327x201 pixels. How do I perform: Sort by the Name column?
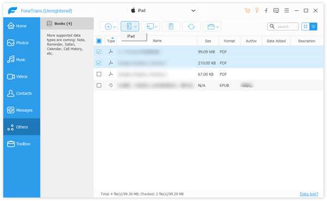[x=157, y=41]
